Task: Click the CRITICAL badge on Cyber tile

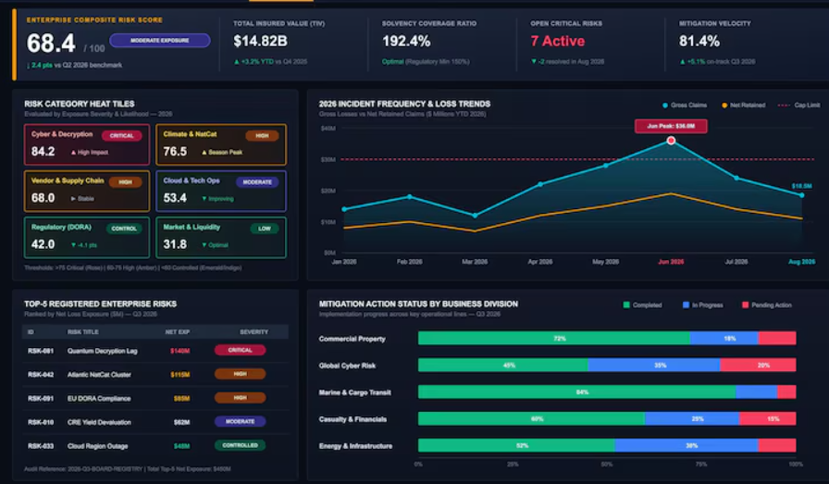Action: coord(121,136)
